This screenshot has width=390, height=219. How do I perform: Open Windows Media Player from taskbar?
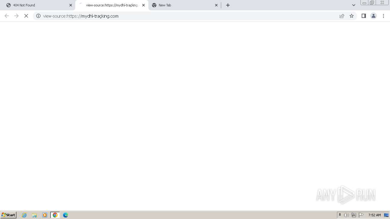click(45, 215)
